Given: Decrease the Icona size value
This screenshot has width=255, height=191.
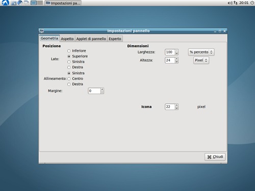Looking at the screenshot, I should pyautogui.click(x=176, y=108).
